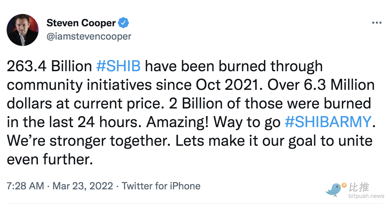This screenshot has width=391, height=205.
Task: Open the Twitter for iPhone source link
Action: click(161, 186)
